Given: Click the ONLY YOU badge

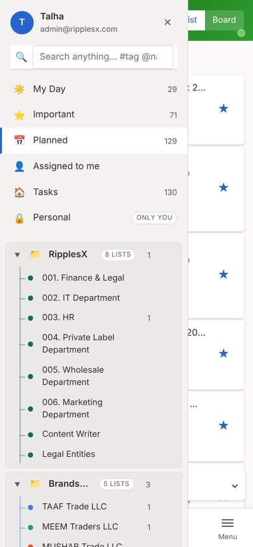Looking at the screenshot, I should coord(154,218).
